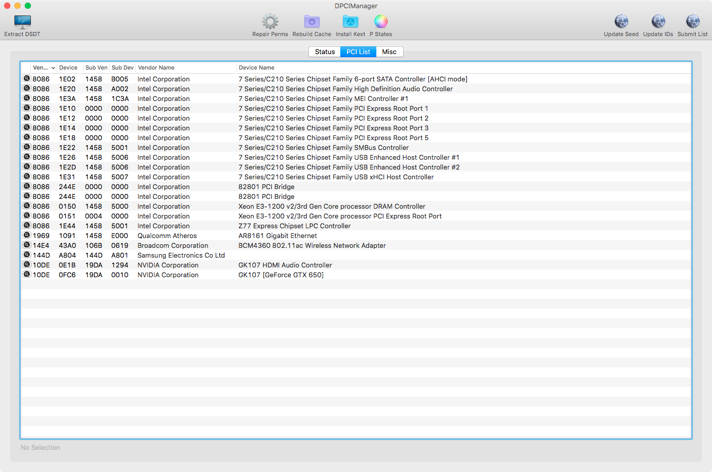Viewport: 712px width, 472px height.
Task: Click the Rebuild Cache folder icon
Action: [311, 22]
